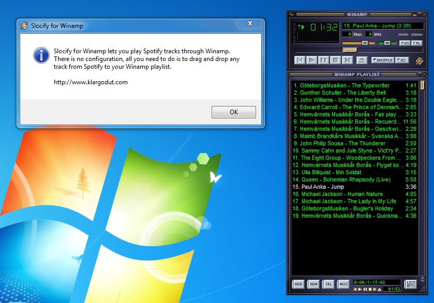Toggle Repeat mode in Winamp
This screenshot has height=303, width=434.
point(402,60)
